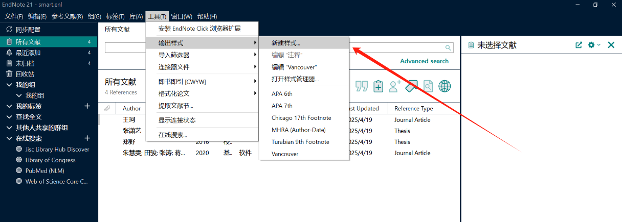This screenshot has height=222, width=622.
Task: Sort by Reference Type column header
Action: click(414, 108)
